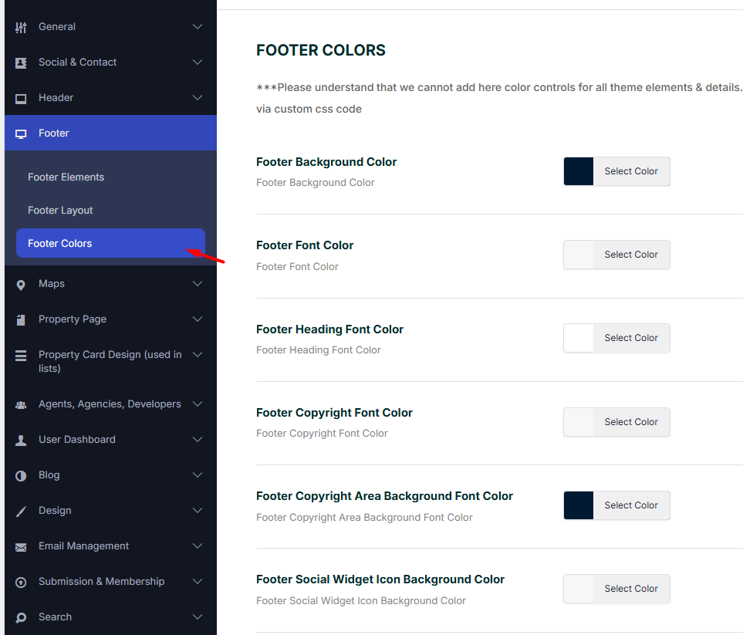Screen dimensions: 743x635
Task: Expand the Property Card Design chevron
Action: pyautogui.click(x=198, y=355)
